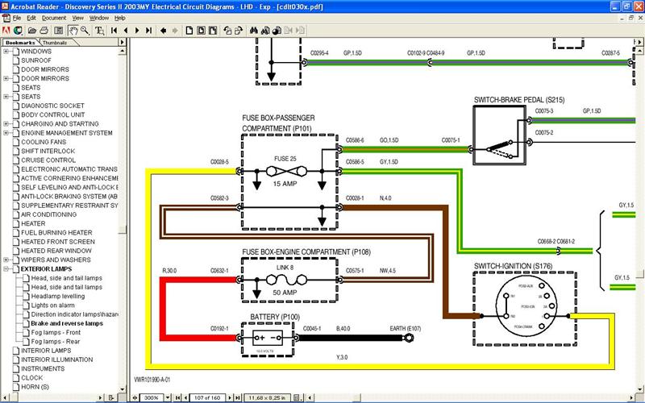Open the Bookmarks panel menu arrow
This screenshot has width=645, height=403.
(122, 42)
